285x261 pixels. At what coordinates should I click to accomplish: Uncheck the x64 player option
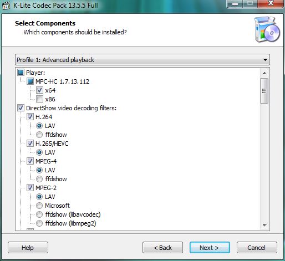tap(39, 90)
